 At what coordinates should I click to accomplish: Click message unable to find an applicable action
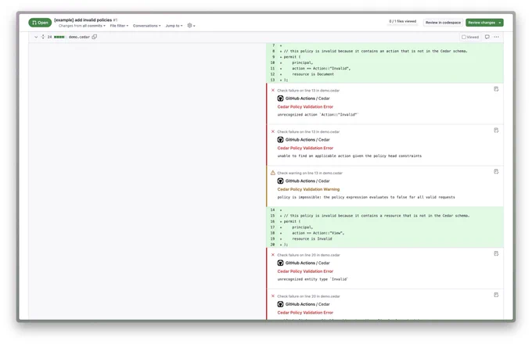350,156
